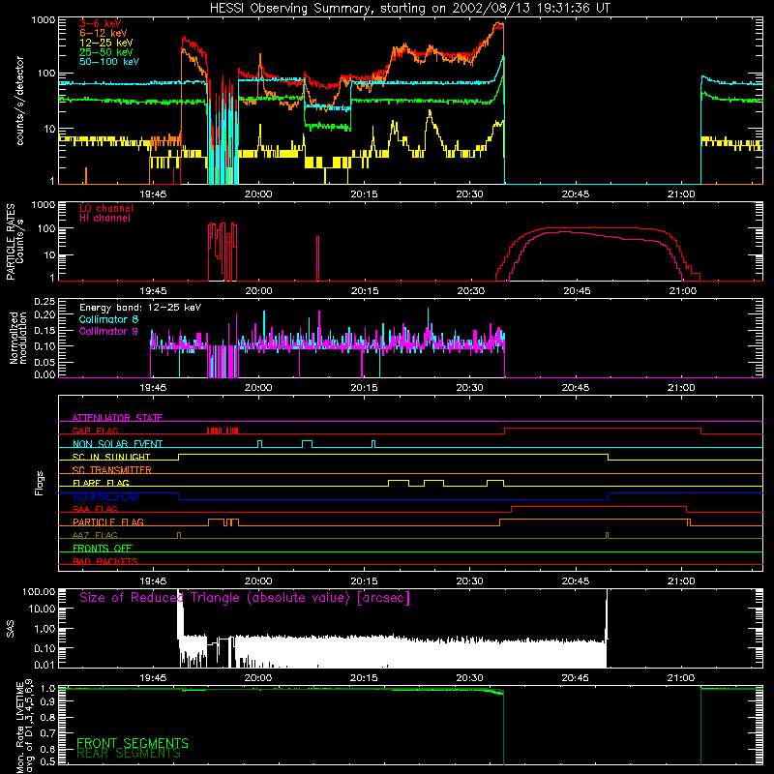Click the Energy band: 12-25 keV caption
The image size is (774, 774).
click(140, 308)
